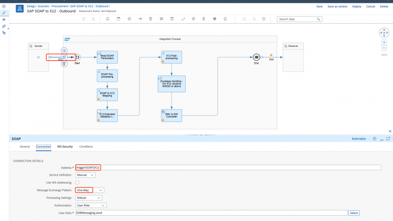Screen dimensions: 393x221
Task: Click the Externalize link
Action: (x=359, y=139)
